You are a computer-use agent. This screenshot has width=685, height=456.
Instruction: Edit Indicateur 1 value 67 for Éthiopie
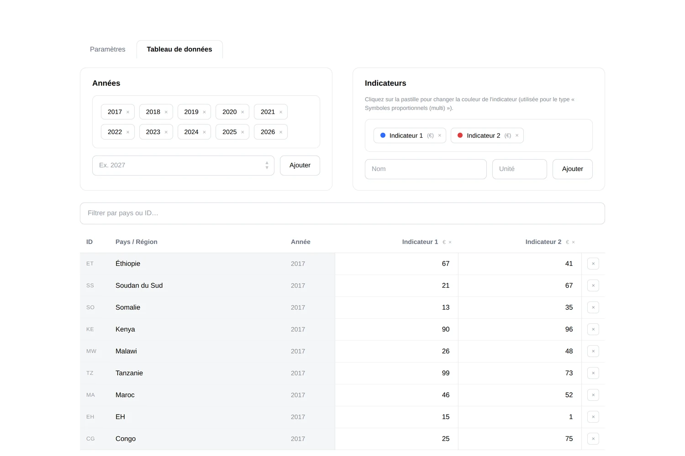[396, 264]
